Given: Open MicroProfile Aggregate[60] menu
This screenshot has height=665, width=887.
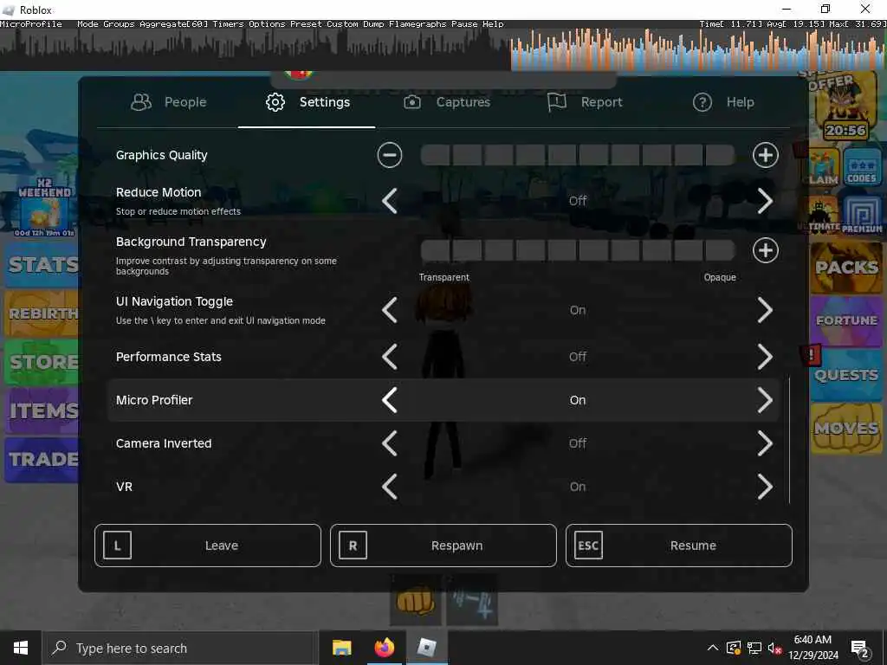Looking at the screenshot, I should pos(173,23).
